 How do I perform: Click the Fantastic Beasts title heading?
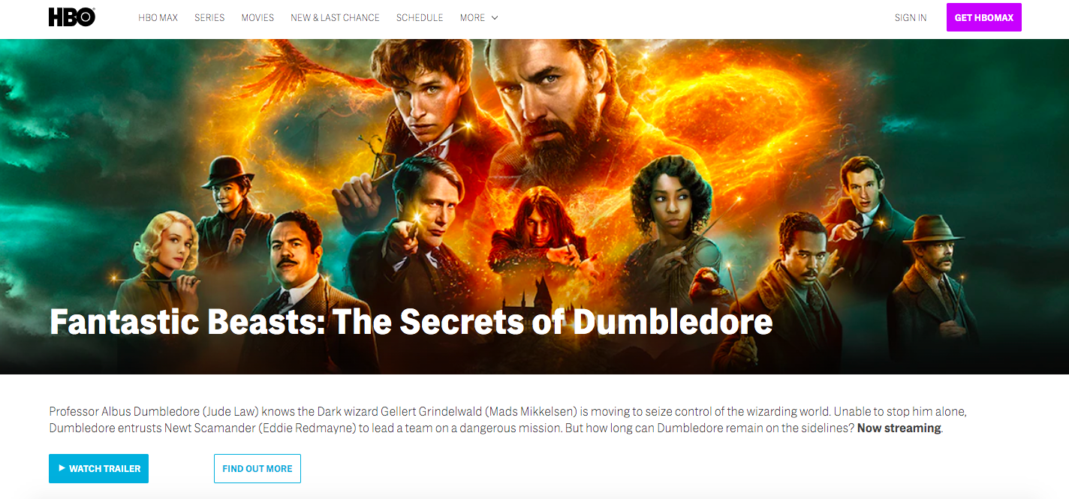point(411,321)
